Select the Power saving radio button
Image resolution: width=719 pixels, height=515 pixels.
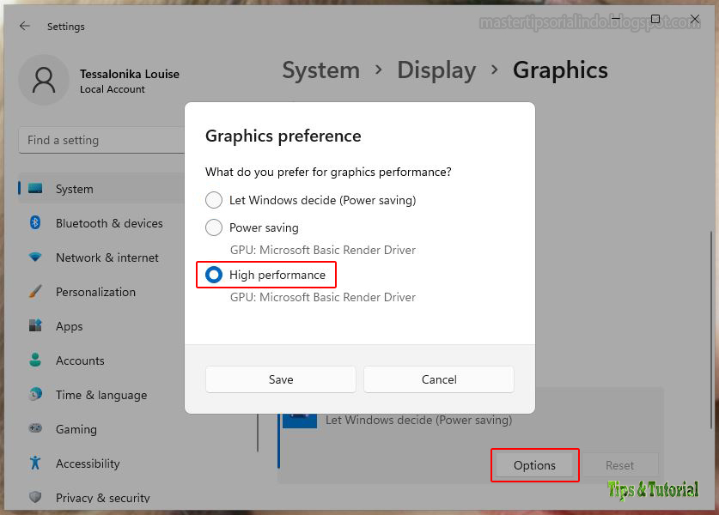(x=214, y=227)
